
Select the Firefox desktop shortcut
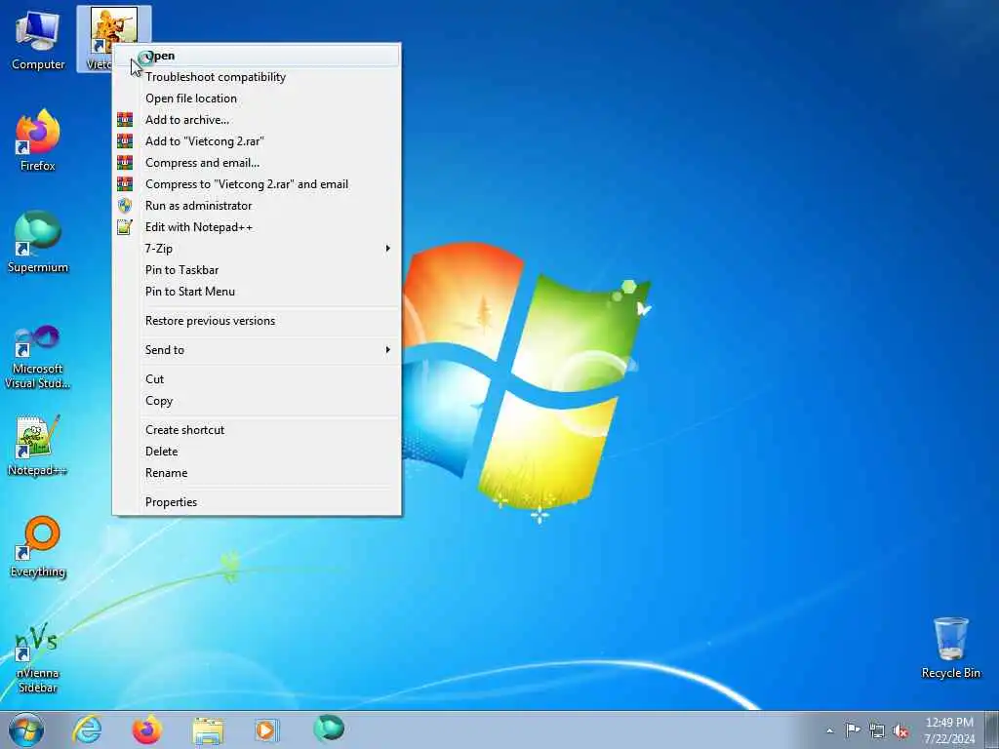(x=38, y=140)
